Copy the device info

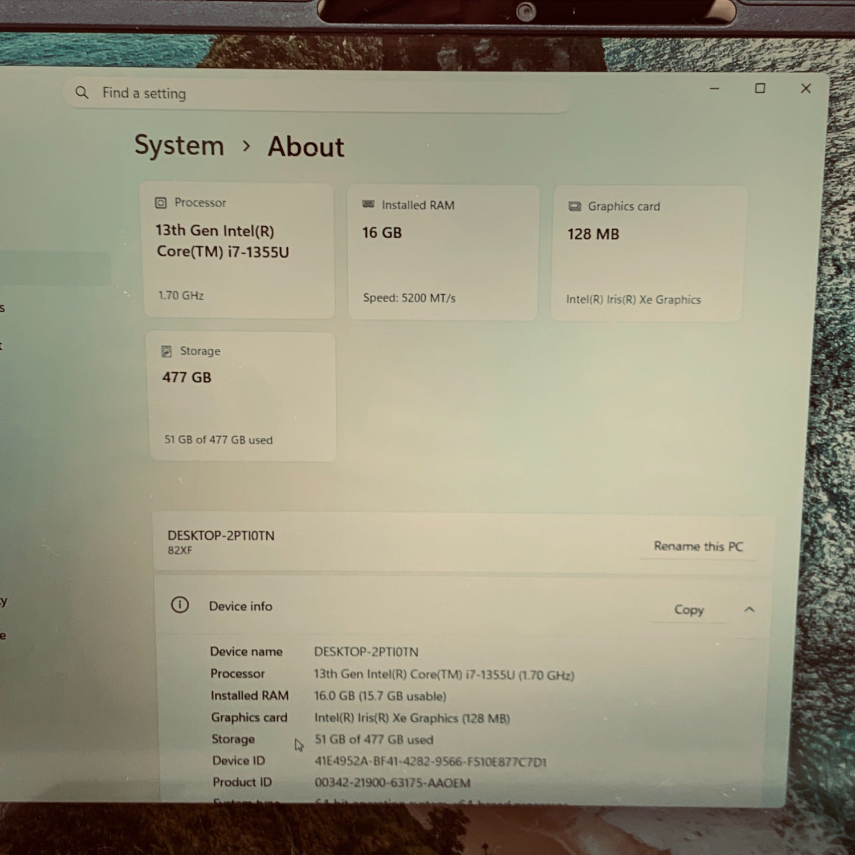[x=689, y=609]
